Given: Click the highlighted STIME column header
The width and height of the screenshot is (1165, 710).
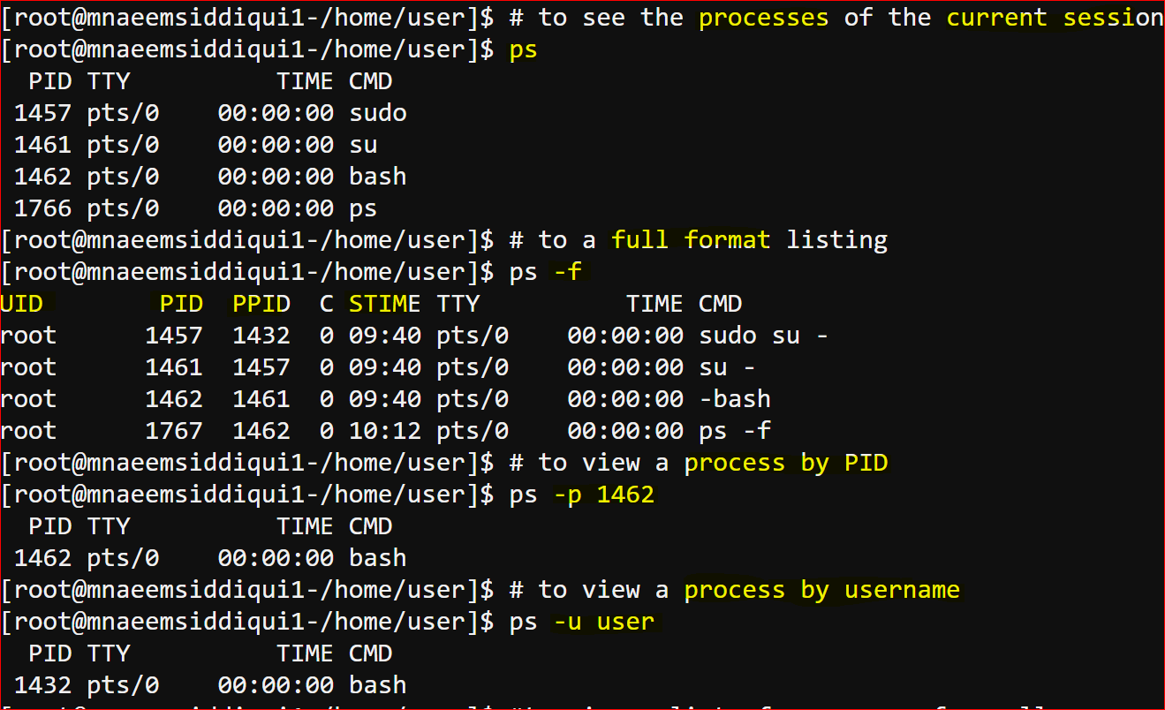Looking at the screenshot, I should [384, 304].
